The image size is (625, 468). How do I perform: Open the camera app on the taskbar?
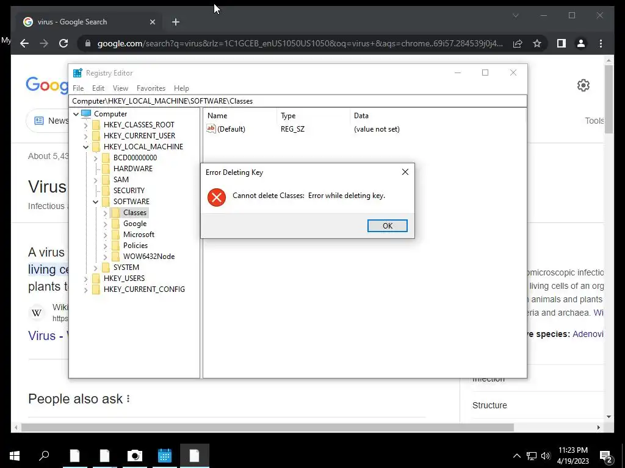[134, 456]
